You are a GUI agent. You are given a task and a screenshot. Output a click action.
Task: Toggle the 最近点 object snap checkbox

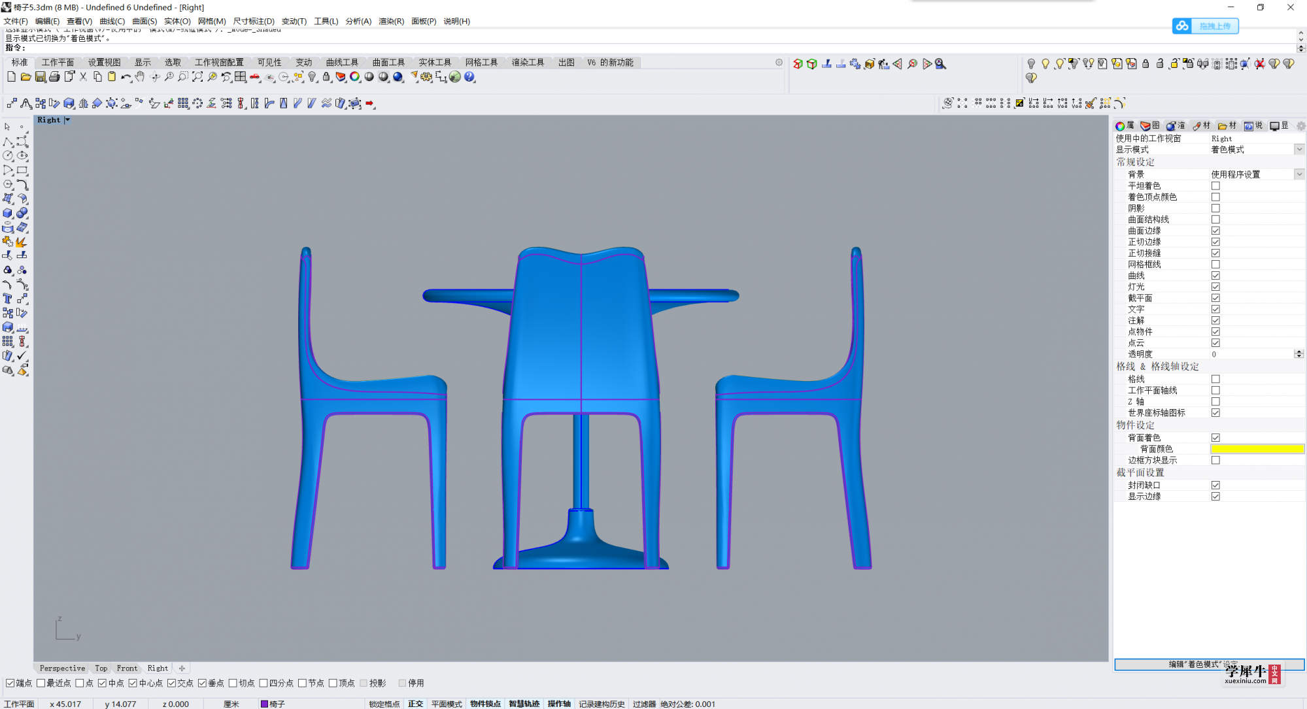(x=41, y=683)
